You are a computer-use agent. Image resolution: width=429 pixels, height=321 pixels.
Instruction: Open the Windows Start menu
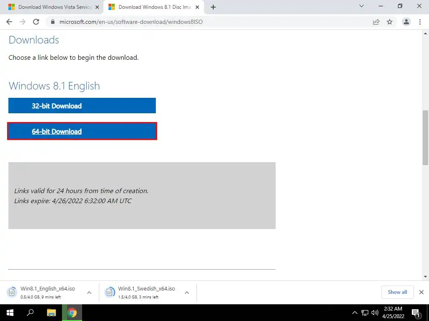click(x=10, y=313)
